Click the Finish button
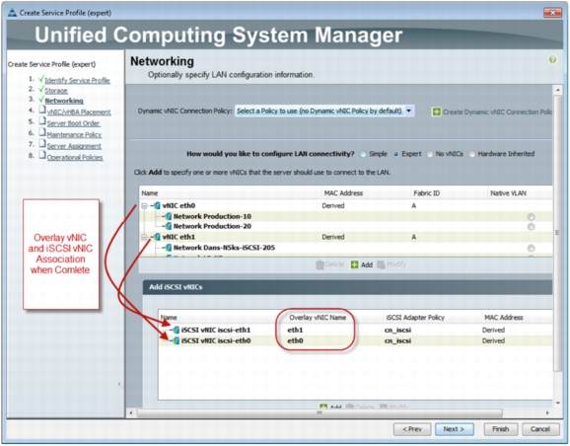The height and width of the screenshot is (446, 570). (501, 429)
